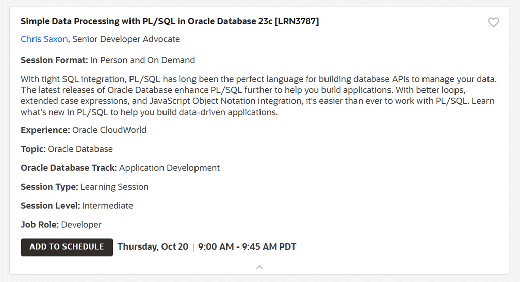Click the Learning Session type value
The height and width of the screenshot is (282, 520).
pos(114,187)
